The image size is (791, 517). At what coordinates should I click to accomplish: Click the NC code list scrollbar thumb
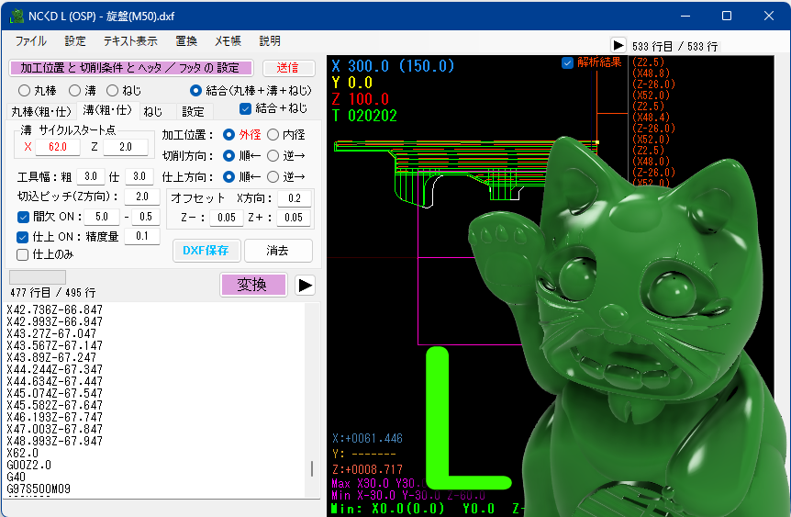(312, 468)
